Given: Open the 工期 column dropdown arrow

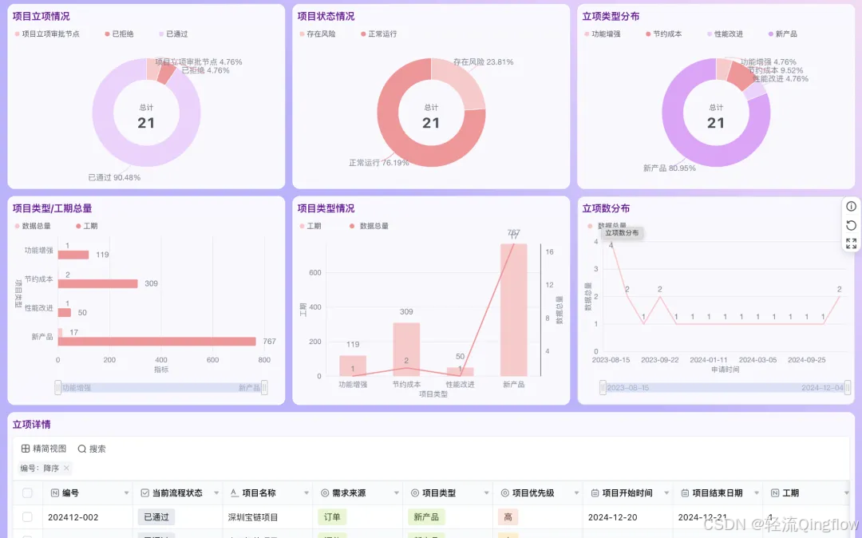Looking at the screenshot, I should coord(847,493).
